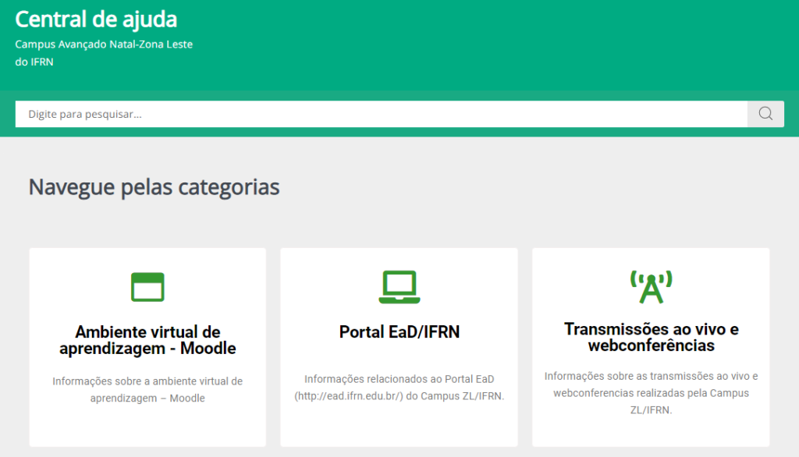
Task: Click the broadcast tower antenna icon
Action: pos(652,287)
